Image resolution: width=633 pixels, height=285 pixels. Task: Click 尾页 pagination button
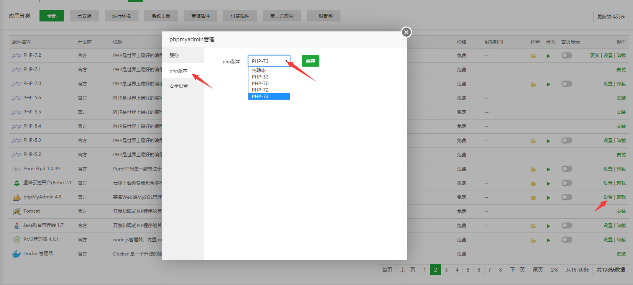pyautogui.click(x=538, y=270)
